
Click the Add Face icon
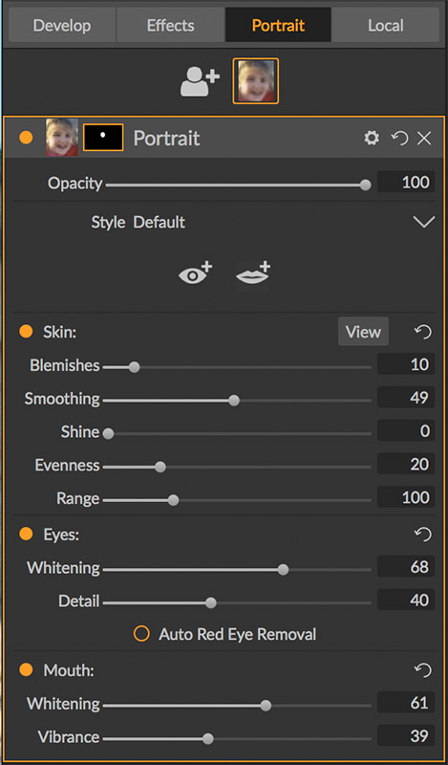pos(200,81)
